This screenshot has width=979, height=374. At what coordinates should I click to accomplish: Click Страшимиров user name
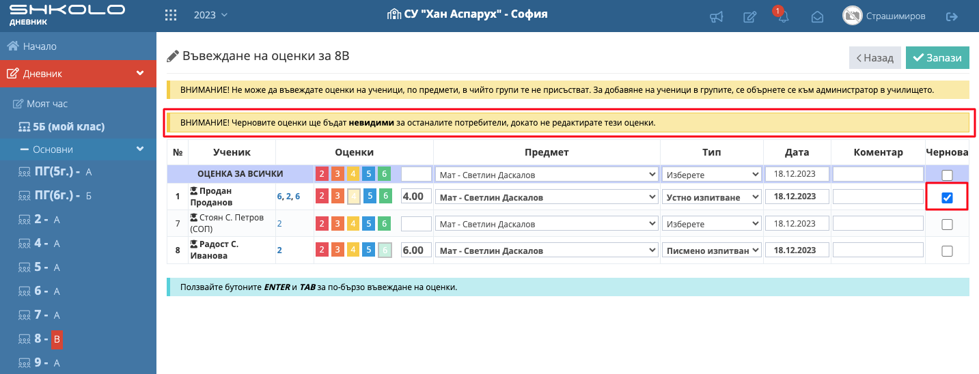[896, 16]
